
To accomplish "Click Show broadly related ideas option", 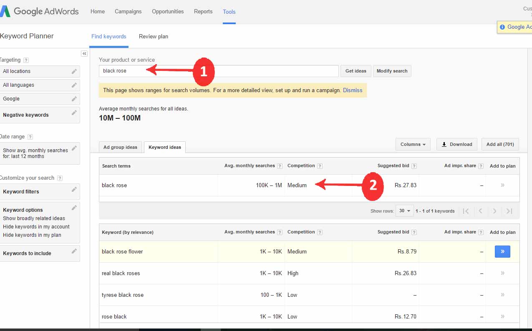I will coord(34,218).
